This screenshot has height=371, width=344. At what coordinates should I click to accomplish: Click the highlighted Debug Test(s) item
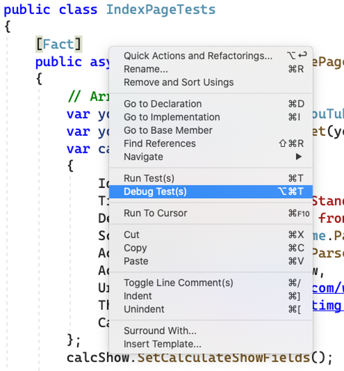(x=211, y=192)
